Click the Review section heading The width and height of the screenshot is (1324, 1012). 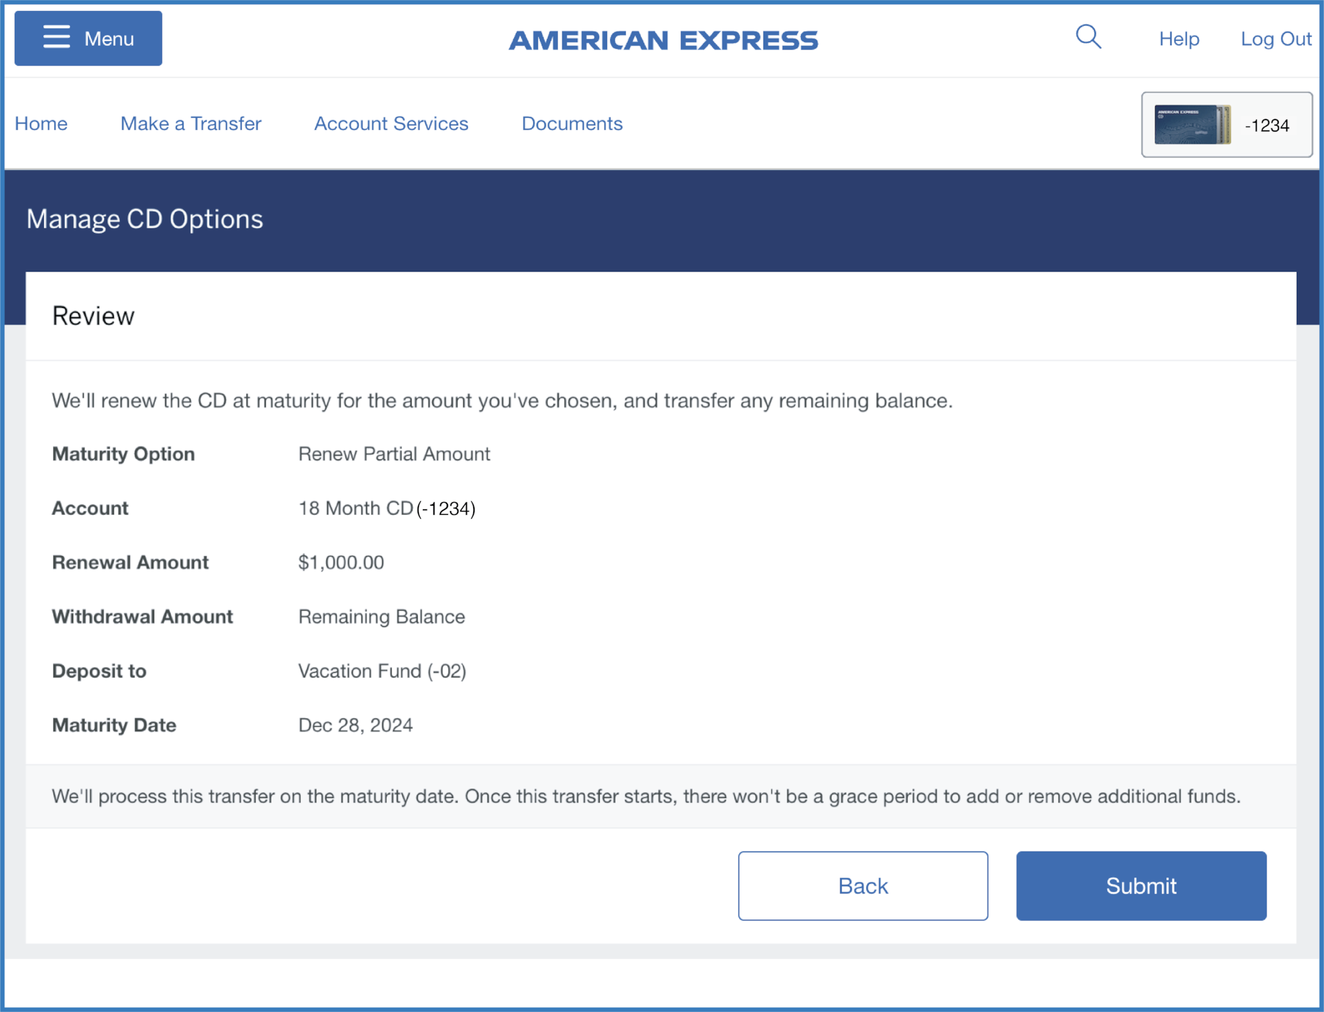(x=93, y=316)
